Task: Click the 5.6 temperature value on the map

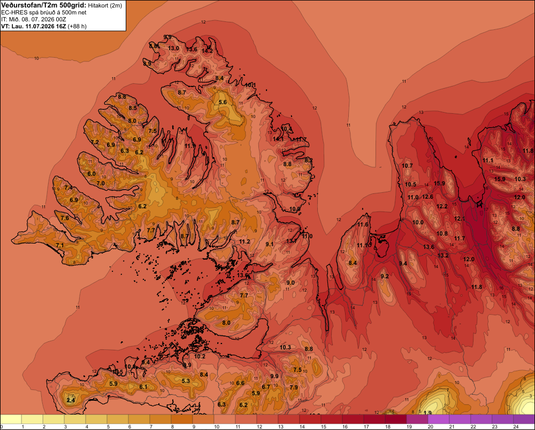Action: tap(223, 102)
